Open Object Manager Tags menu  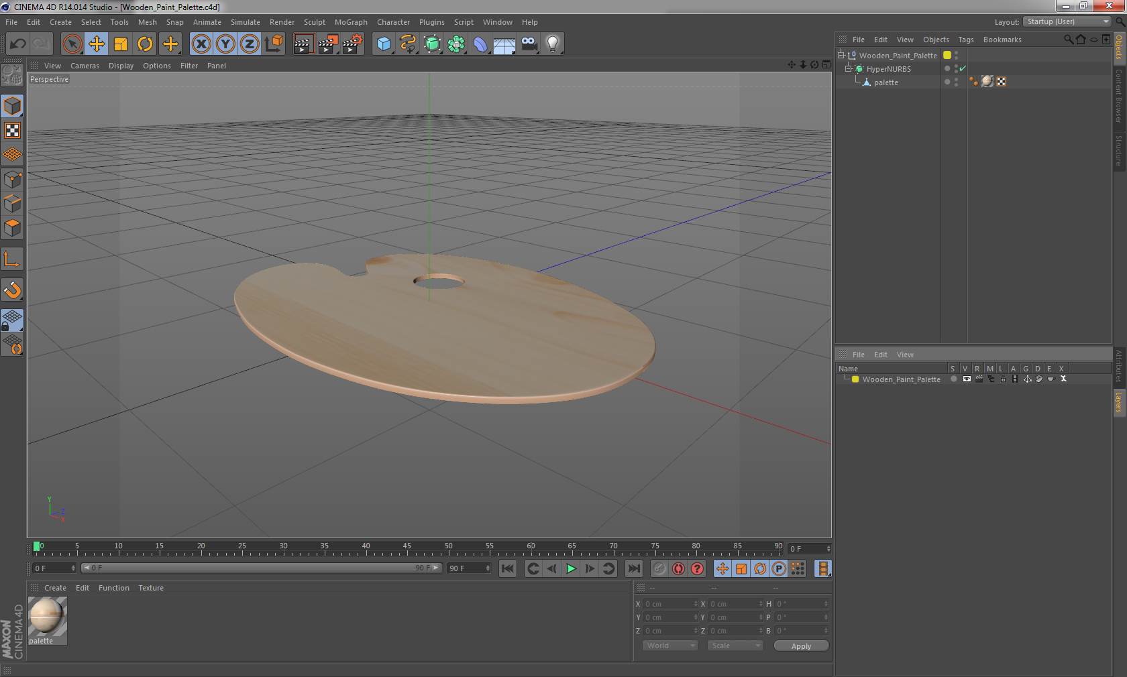965,40
